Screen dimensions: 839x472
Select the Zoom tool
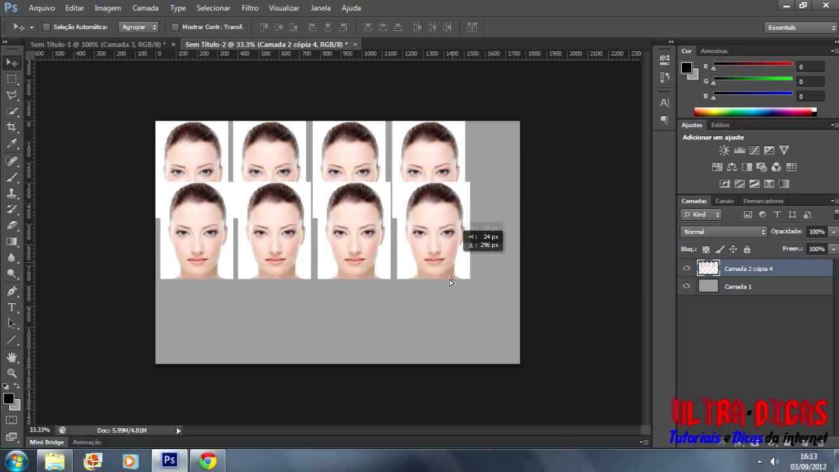pos(12,372)
